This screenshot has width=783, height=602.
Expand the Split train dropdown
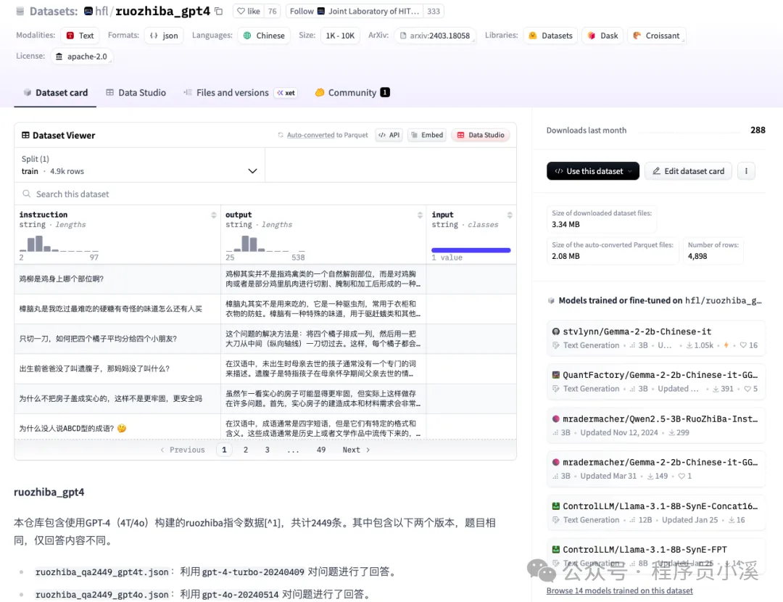point(140,165)
